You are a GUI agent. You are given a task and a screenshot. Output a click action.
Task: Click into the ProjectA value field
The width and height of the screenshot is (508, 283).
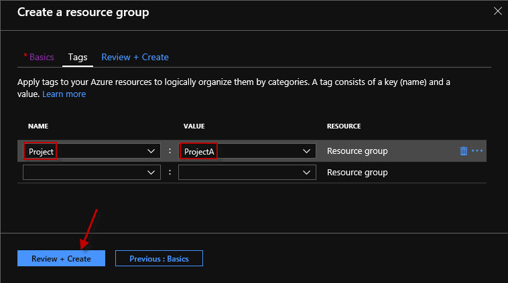pos(247,151)
